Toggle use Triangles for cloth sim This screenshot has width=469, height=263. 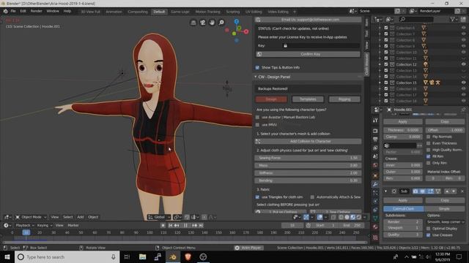(257, 197)
